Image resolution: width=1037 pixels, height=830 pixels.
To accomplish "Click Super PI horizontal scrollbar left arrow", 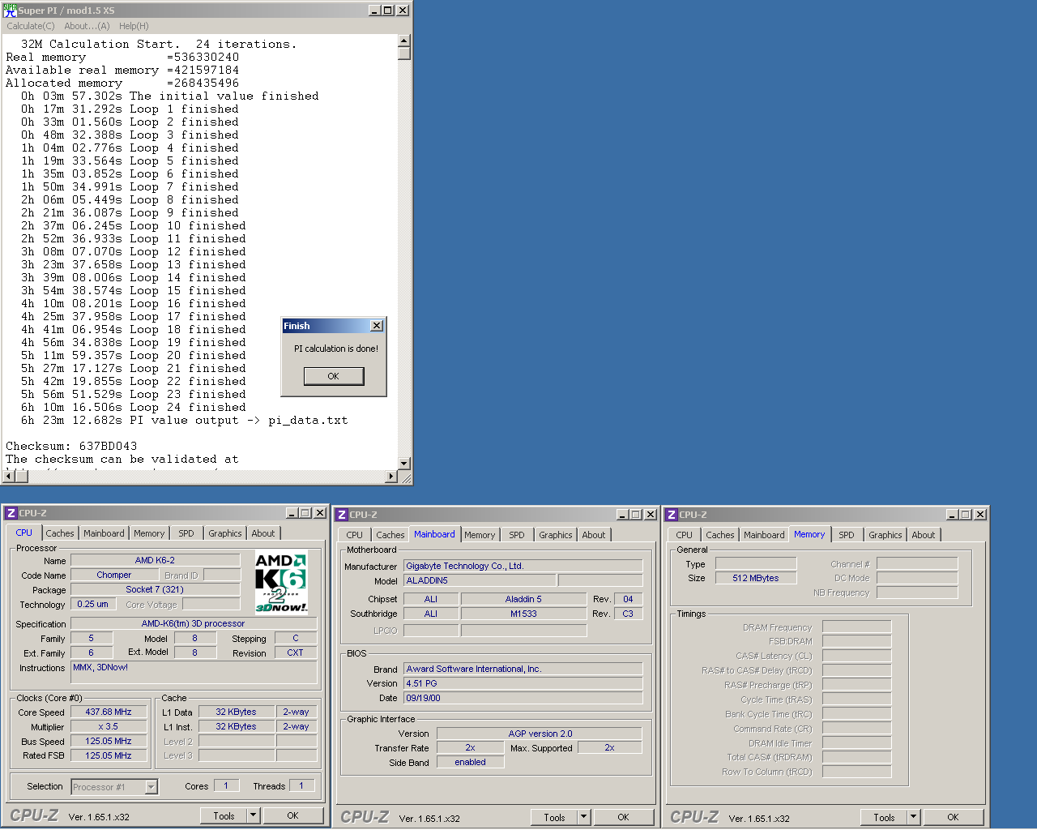I will tap(8, 477).
